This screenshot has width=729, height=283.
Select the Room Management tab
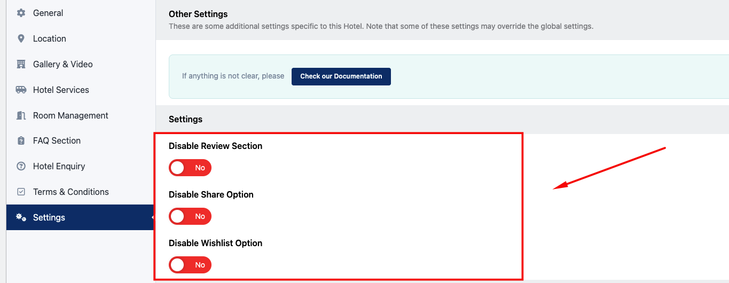click(x=70, y=115)
